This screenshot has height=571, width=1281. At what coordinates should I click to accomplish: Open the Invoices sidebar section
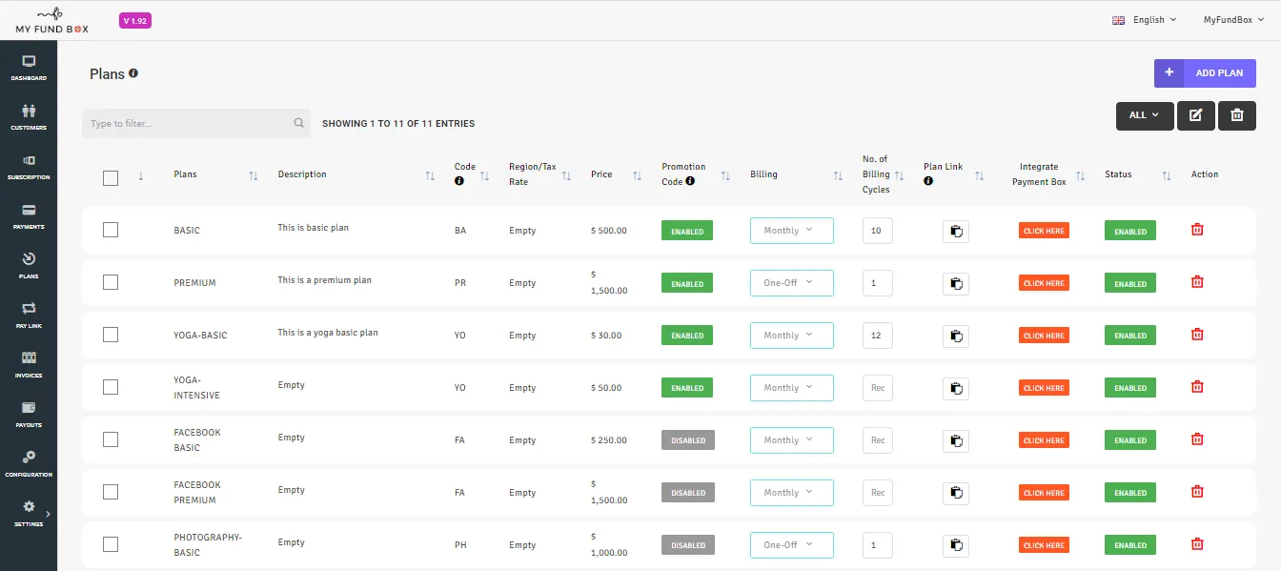(x=29, y=364)
